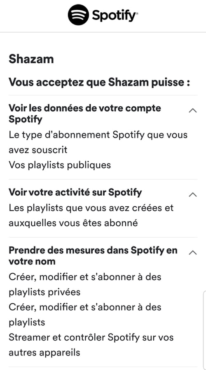Click 'Vous acceptez que Shazam puisse :' heading
This screenshot has height=370, width=206.
click(99, 83)
